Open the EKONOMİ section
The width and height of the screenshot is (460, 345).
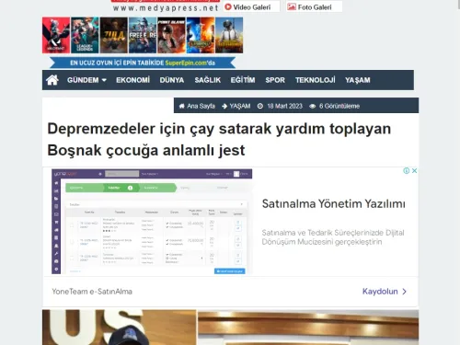(x=132, y=80)
